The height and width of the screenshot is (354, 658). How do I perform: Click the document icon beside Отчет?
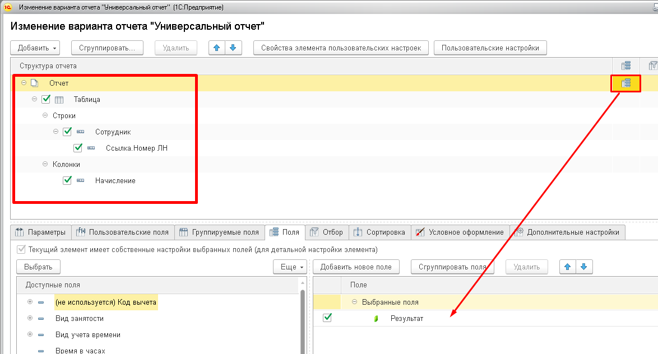[34, 83]
